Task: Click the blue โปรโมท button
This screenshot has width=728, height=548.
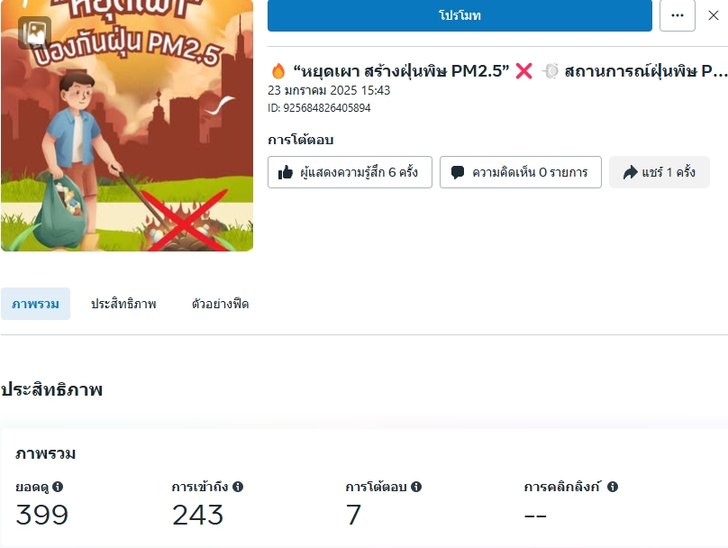Action: pyautogui.click(x=460, y=15)
